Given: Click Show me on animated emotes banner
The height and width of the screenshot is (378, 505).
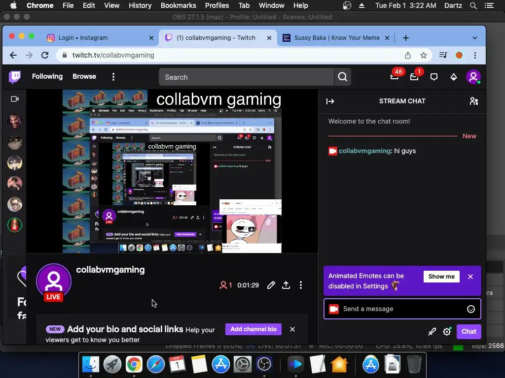Looking at the screenshot, I should (441, 277).
